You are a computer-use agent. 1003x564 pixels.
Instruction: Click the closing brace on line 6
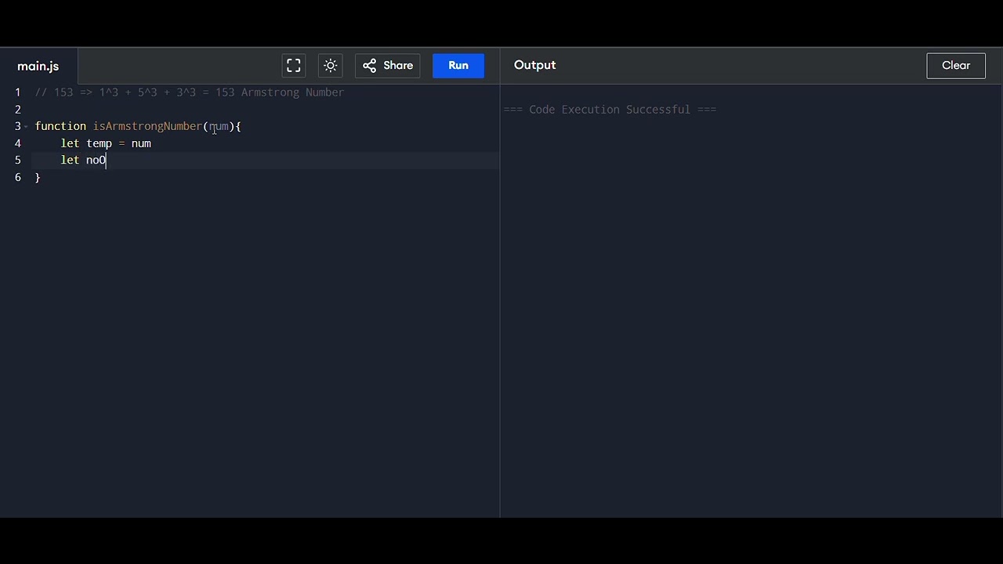click(x=38, y=178)
